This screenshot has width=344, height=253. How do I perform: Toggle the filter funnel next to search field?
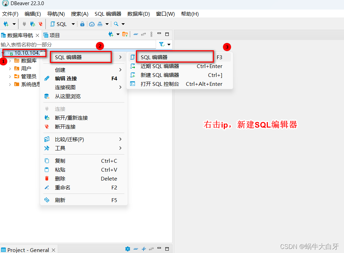pos(162,44)
